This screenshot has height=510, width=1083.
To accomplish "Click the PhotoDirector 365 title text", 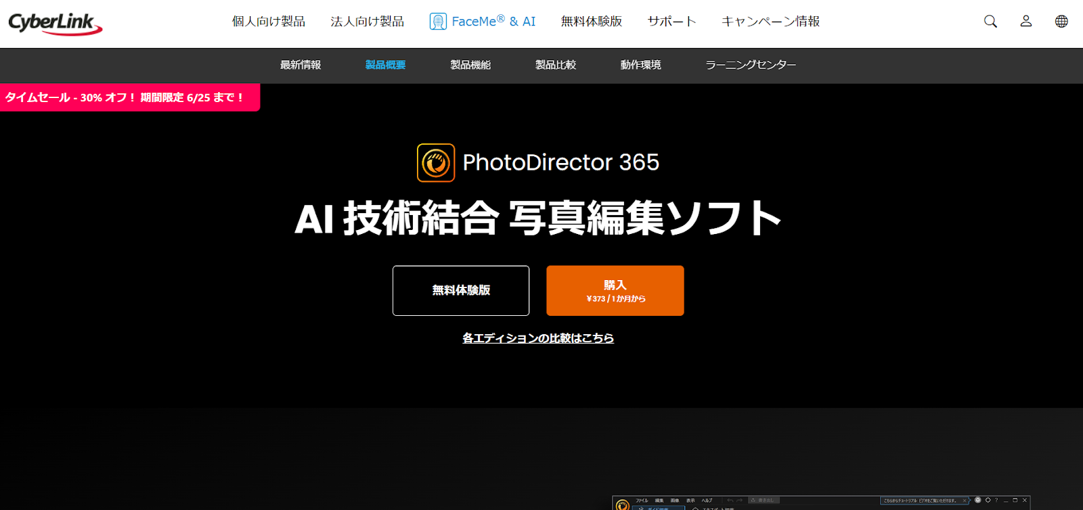I will pos(561,163).
